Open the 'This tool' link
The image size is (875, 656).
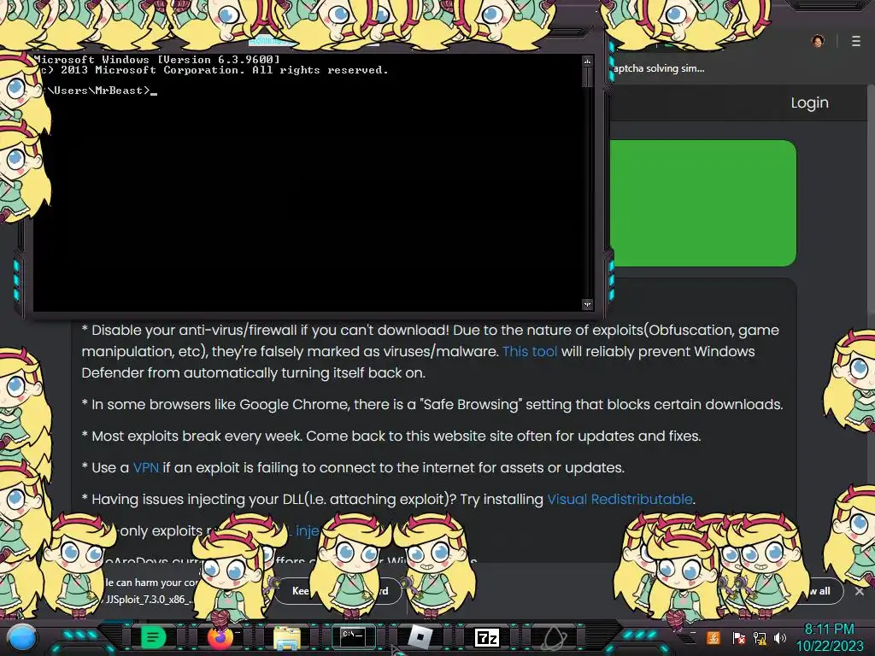tap(530, 351)
